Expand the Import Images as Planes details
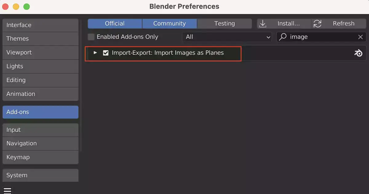Screen dimensions: 369x194 tap(95, 53)
